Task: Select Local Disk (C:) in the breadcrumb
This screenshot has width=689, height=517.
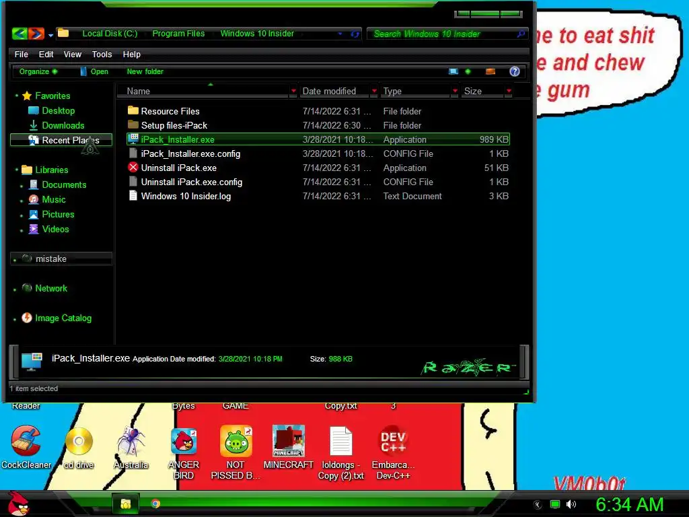Action: click(x=110, y=34)
